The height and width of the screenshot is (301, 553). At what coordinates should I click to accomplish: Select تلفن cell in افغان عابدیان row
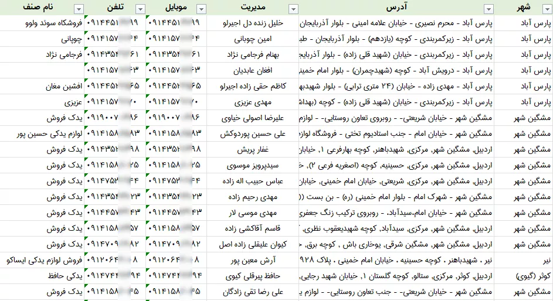[x=115, y=70]
